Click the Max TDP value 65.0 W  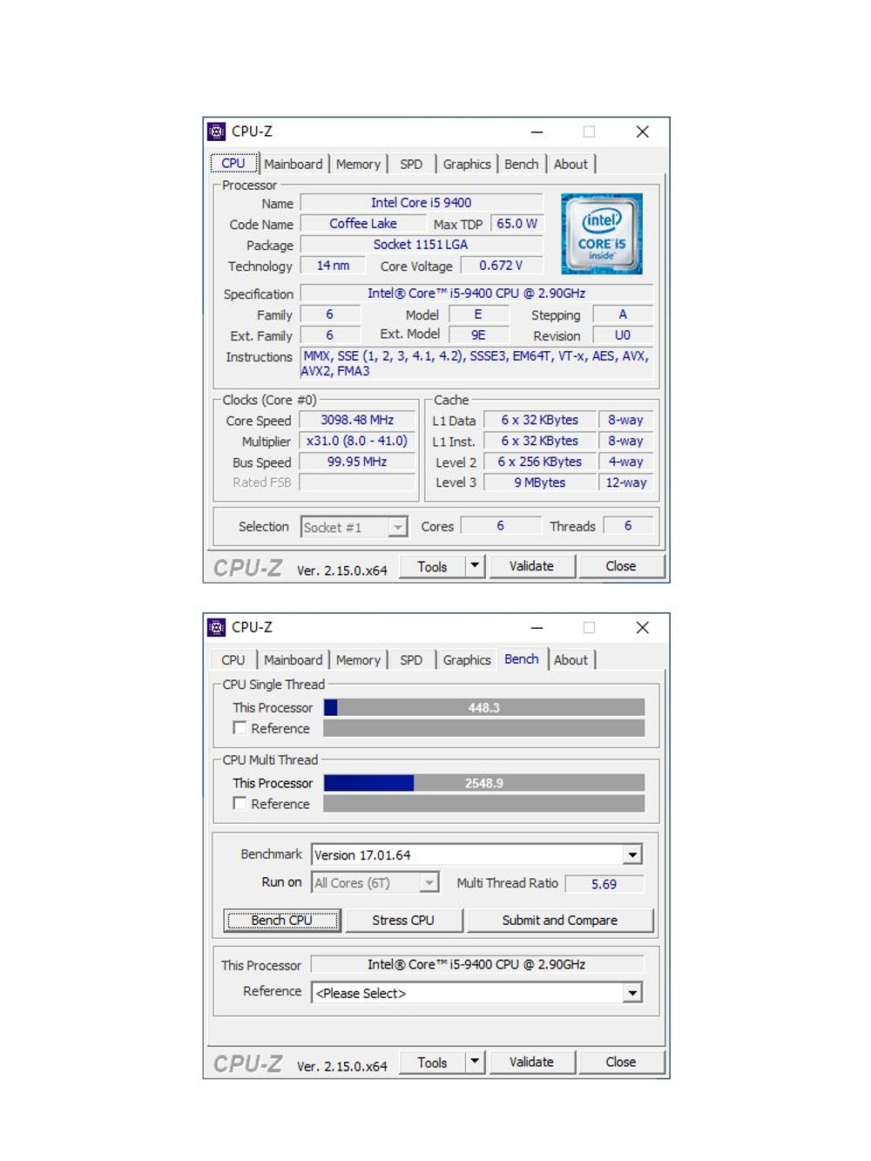517,224
